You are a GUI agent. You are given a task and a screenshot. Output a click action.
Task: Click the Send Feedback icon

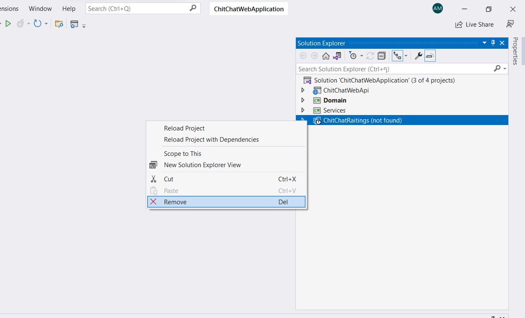click(x=510, y=24)
